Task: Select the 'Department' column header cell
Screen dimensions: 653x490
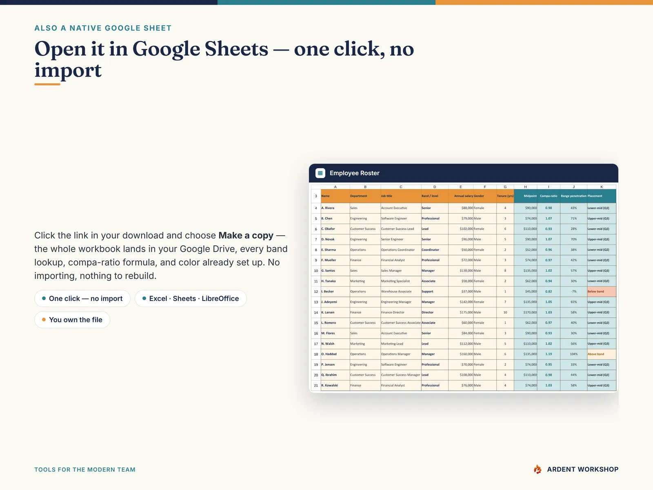Action: click(x=365, y=196)
